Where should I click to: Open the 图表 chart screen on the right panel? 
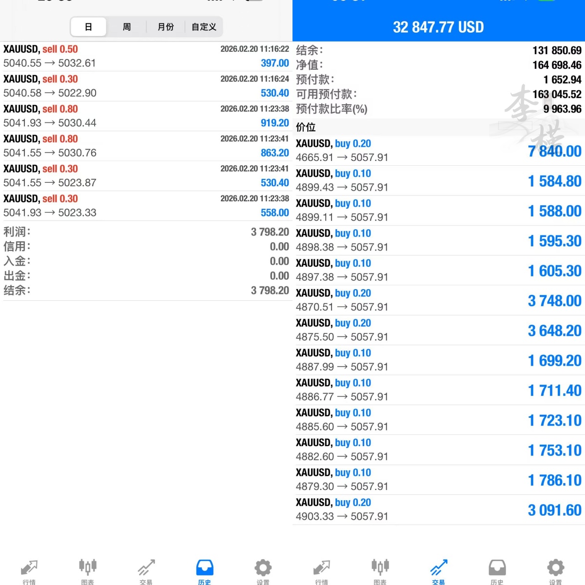pos(380,570)
